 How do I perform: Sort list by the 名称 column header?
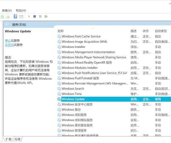(x=61, y=31)
